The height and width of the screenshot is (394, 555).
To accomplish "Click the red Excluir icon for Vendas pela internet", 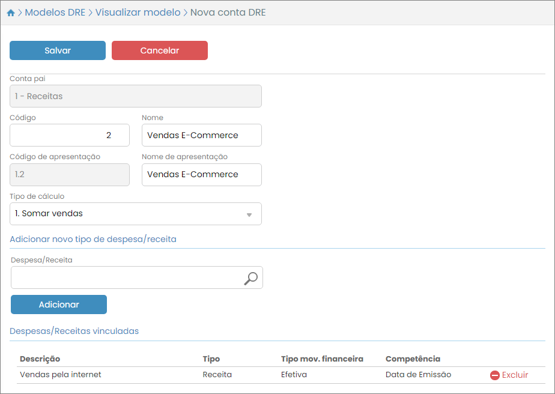I will [x=495, y=375].
